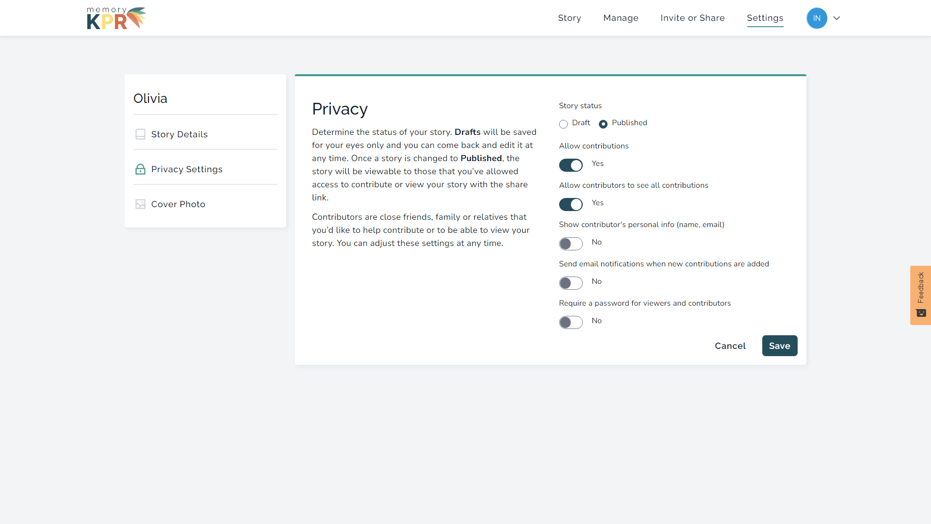Click the Save button

point(779,346)
